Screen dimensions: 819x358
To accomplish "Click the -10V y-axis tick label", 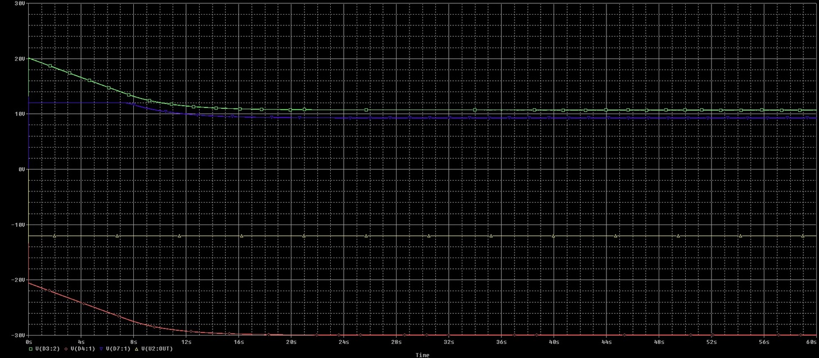I will 17,224.
